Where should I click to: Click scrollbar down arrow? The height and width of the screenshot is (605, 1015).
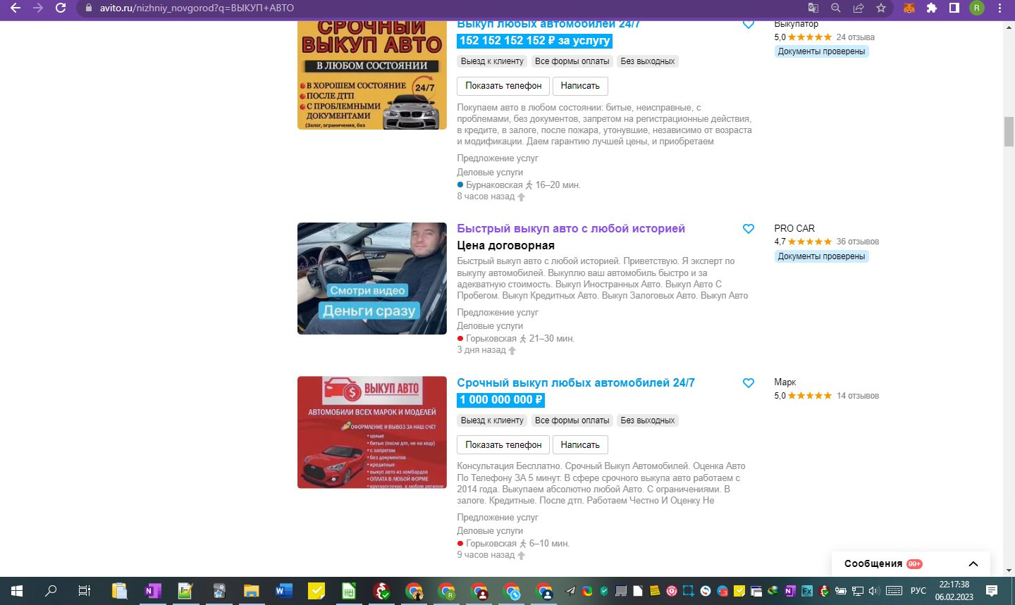pos(1009,570)
